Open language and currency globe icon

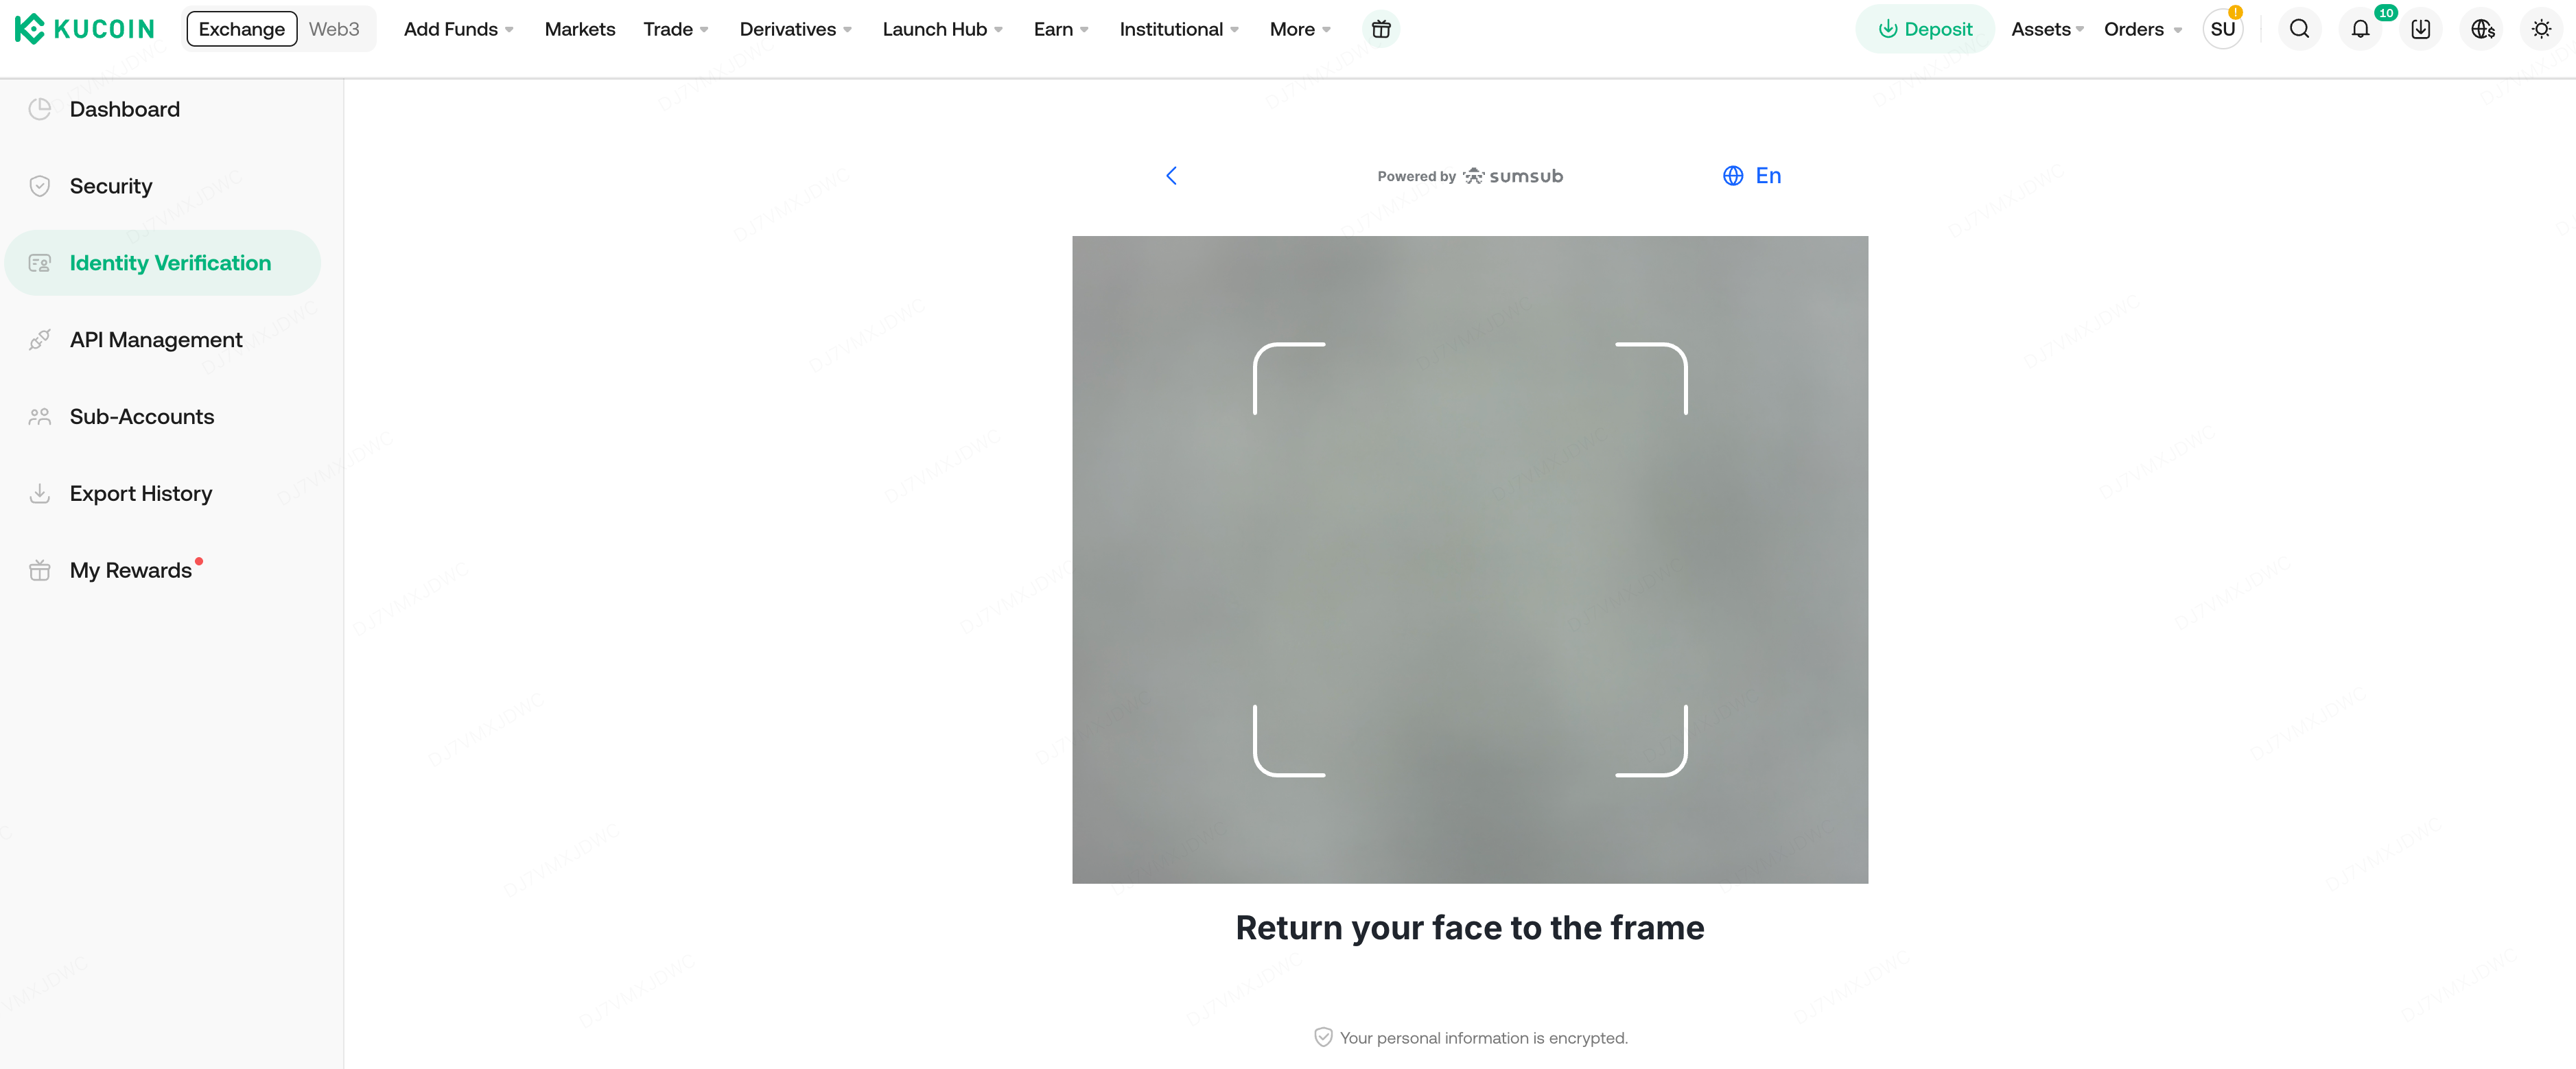(2482, 29)
